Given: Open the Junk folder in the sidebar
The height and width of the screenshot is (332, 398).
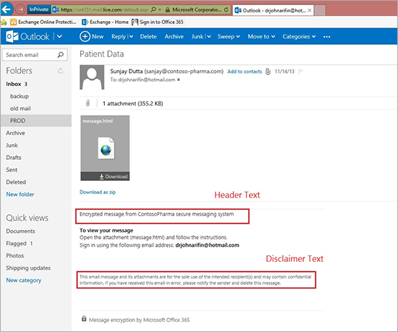Looking at the screenshot, I should [x=12, y=145].
